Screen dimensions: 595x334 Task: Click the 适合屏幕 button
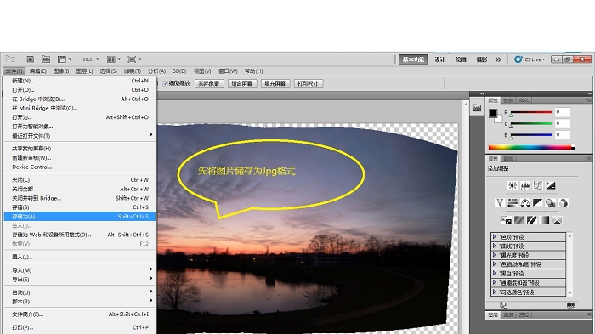point(242,83)
